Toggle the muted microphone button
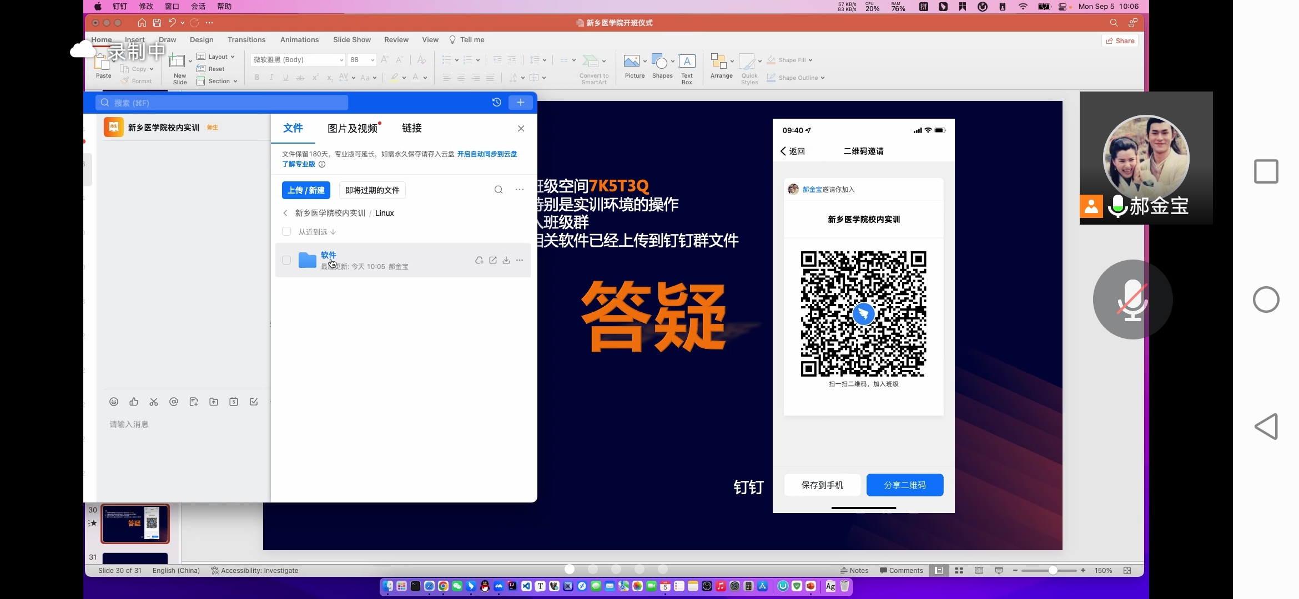Image resolution: width=1299 pixels, height=599 pixels. pyautogui.click(x=1132, y=299)
